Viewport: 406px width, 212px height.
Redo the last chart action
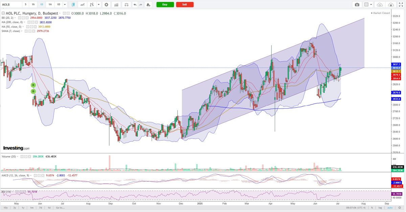[x=141, y=5]
